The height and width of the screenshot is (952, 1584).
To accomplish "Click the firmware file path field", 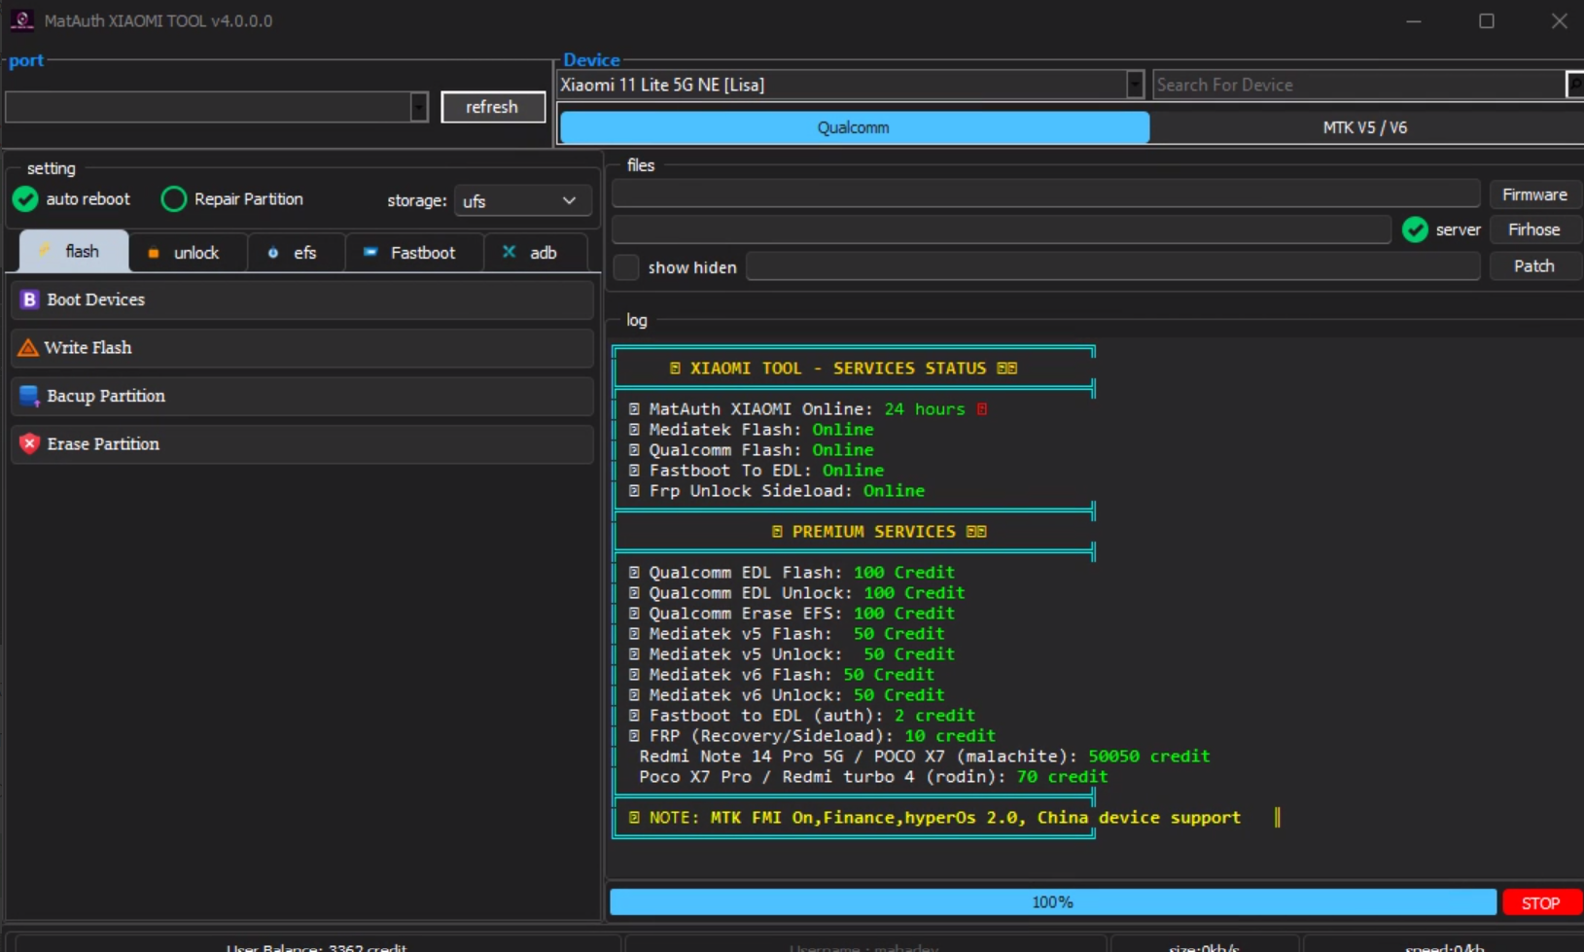I will click(x=1046, y=194).
